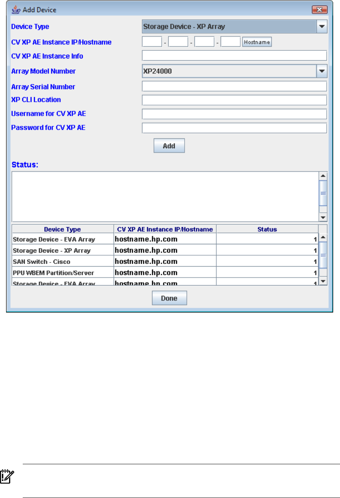Close the Add Device dialog
Image resolution: width=340 pixels, height=498 pixels.
click(x=320, y=9)
